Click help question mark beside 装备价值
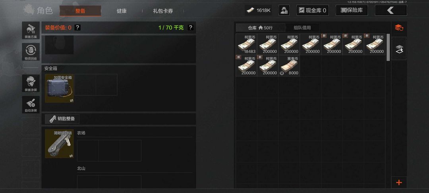This screenshot has width=429, height=193. click(77, 27)
